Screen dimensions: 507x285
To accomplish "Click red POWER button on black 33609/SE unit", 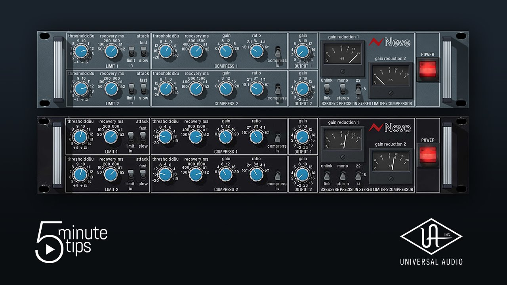I will point(428,155).
